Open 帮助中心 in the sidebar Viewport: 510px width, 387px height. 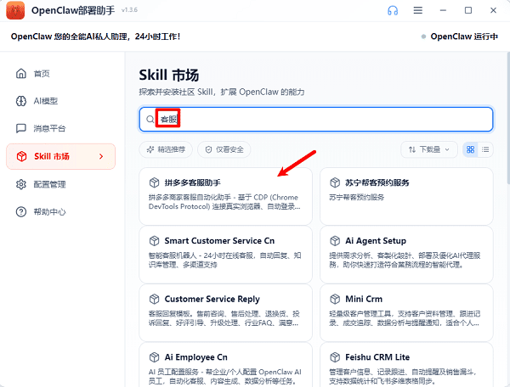[49, 211]
